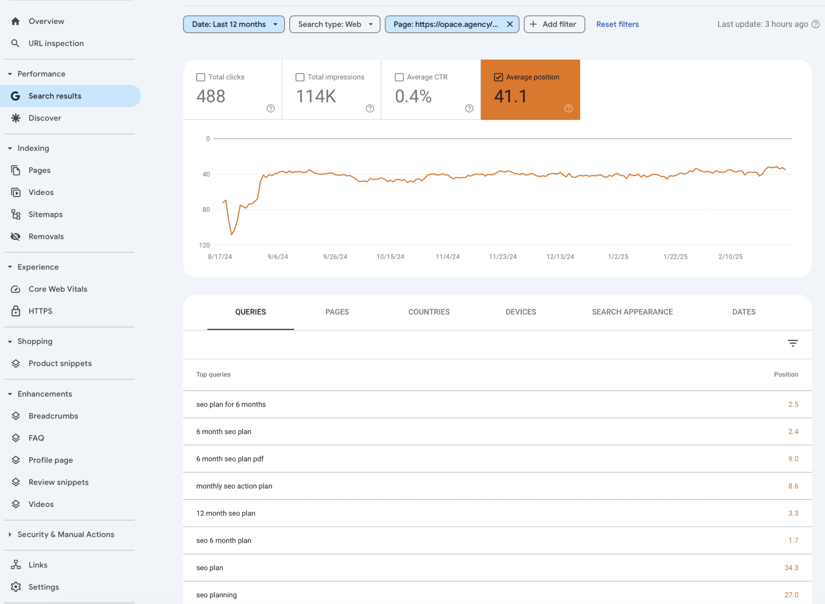Viewport: 825px width, 604px height.
Task: Switch to the DEVICES tab
Action: pyautogui.click(x=520, y=311)
